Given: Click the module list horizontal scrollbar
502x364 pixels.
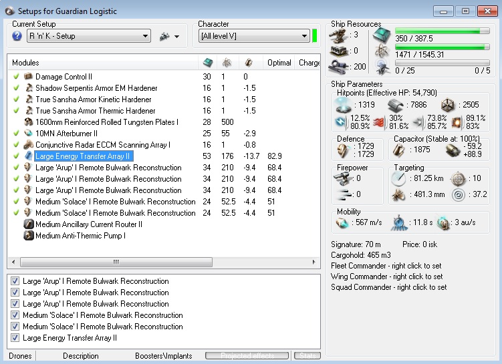Looking at the screenshot, I should point(116,262).
